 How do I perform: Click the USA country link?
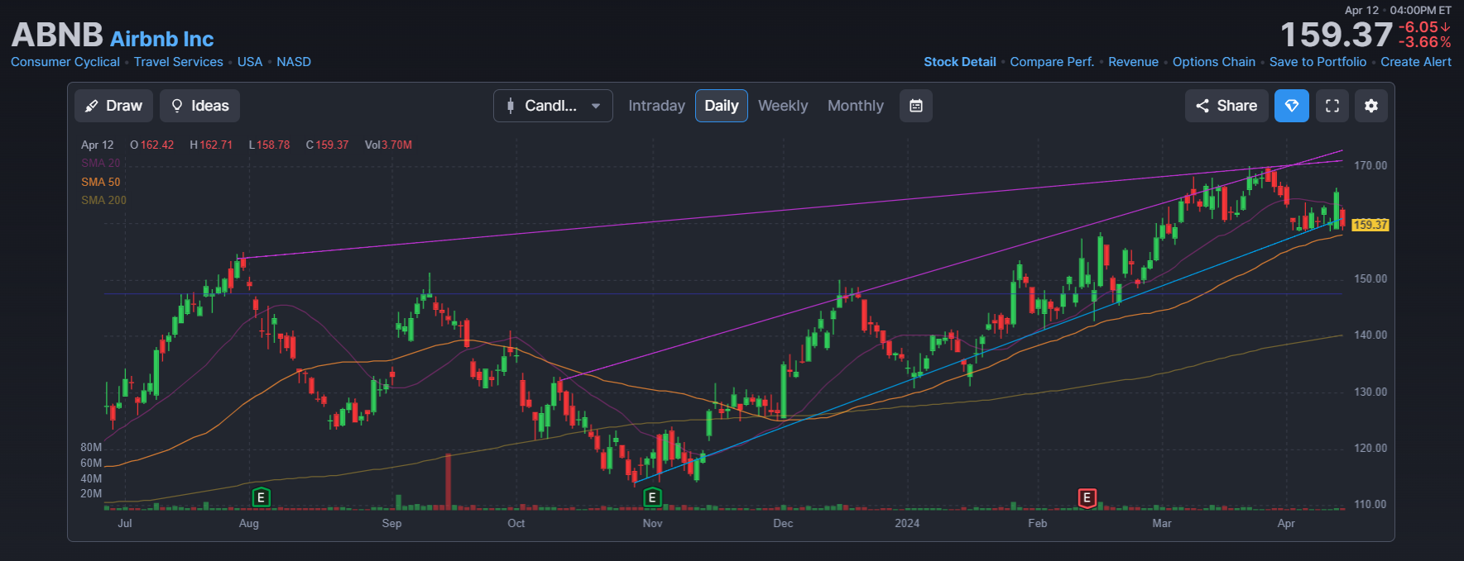pyautogui.click(x=250, y=62)
